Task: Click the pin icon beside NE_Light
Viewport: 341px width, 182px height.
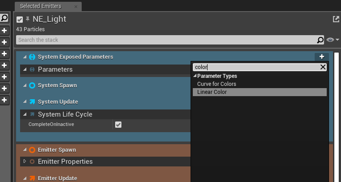Action: tap(27, 19)
